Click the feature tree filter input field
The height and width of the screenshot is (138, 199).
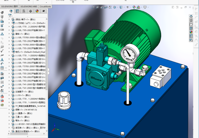(x=28, y=16)
